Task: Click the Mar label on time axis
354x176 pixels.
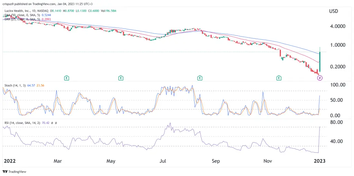Action: (x=58, y=162)
